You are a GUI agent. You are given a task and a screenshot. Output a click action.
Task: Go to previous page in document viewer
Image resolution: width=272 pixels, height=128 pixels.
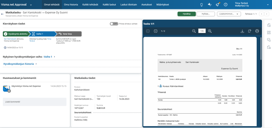[148, 31]
